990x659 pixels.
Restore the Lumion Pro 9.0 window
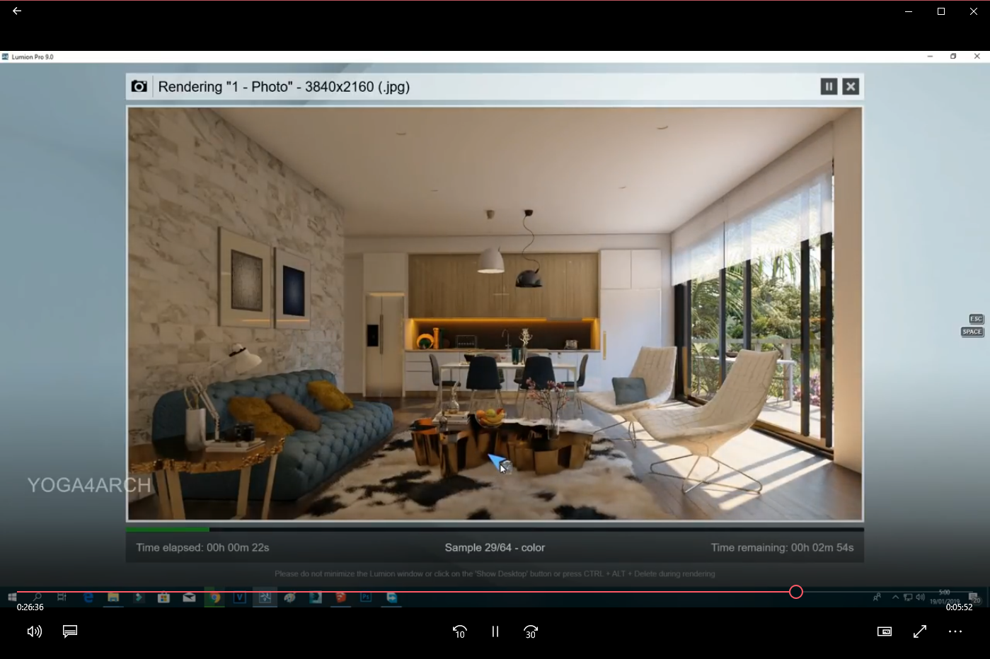coord(953,57)
